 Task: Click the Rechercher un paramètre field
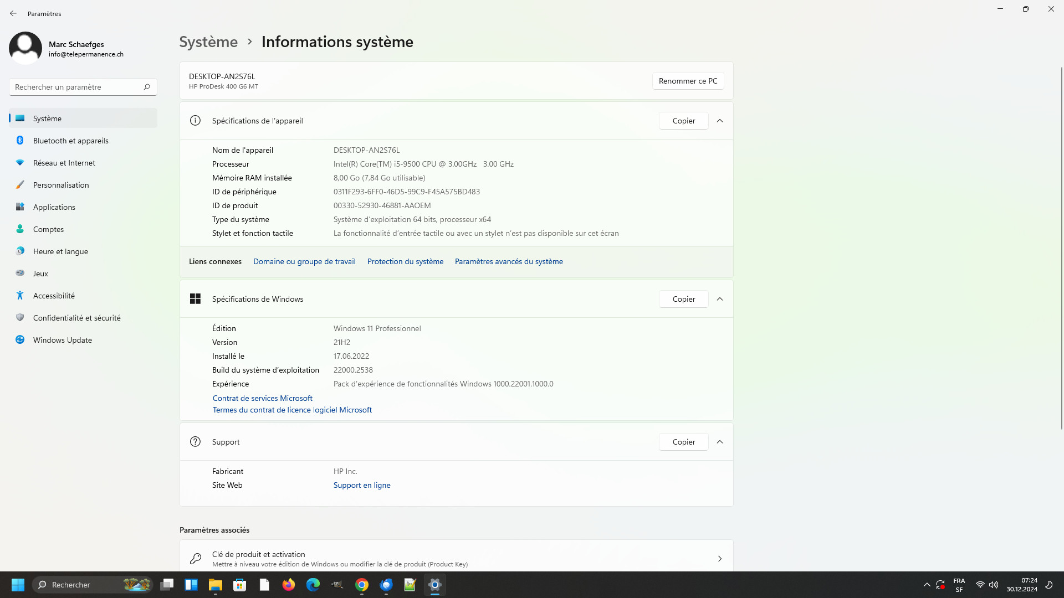coord(75,87)
